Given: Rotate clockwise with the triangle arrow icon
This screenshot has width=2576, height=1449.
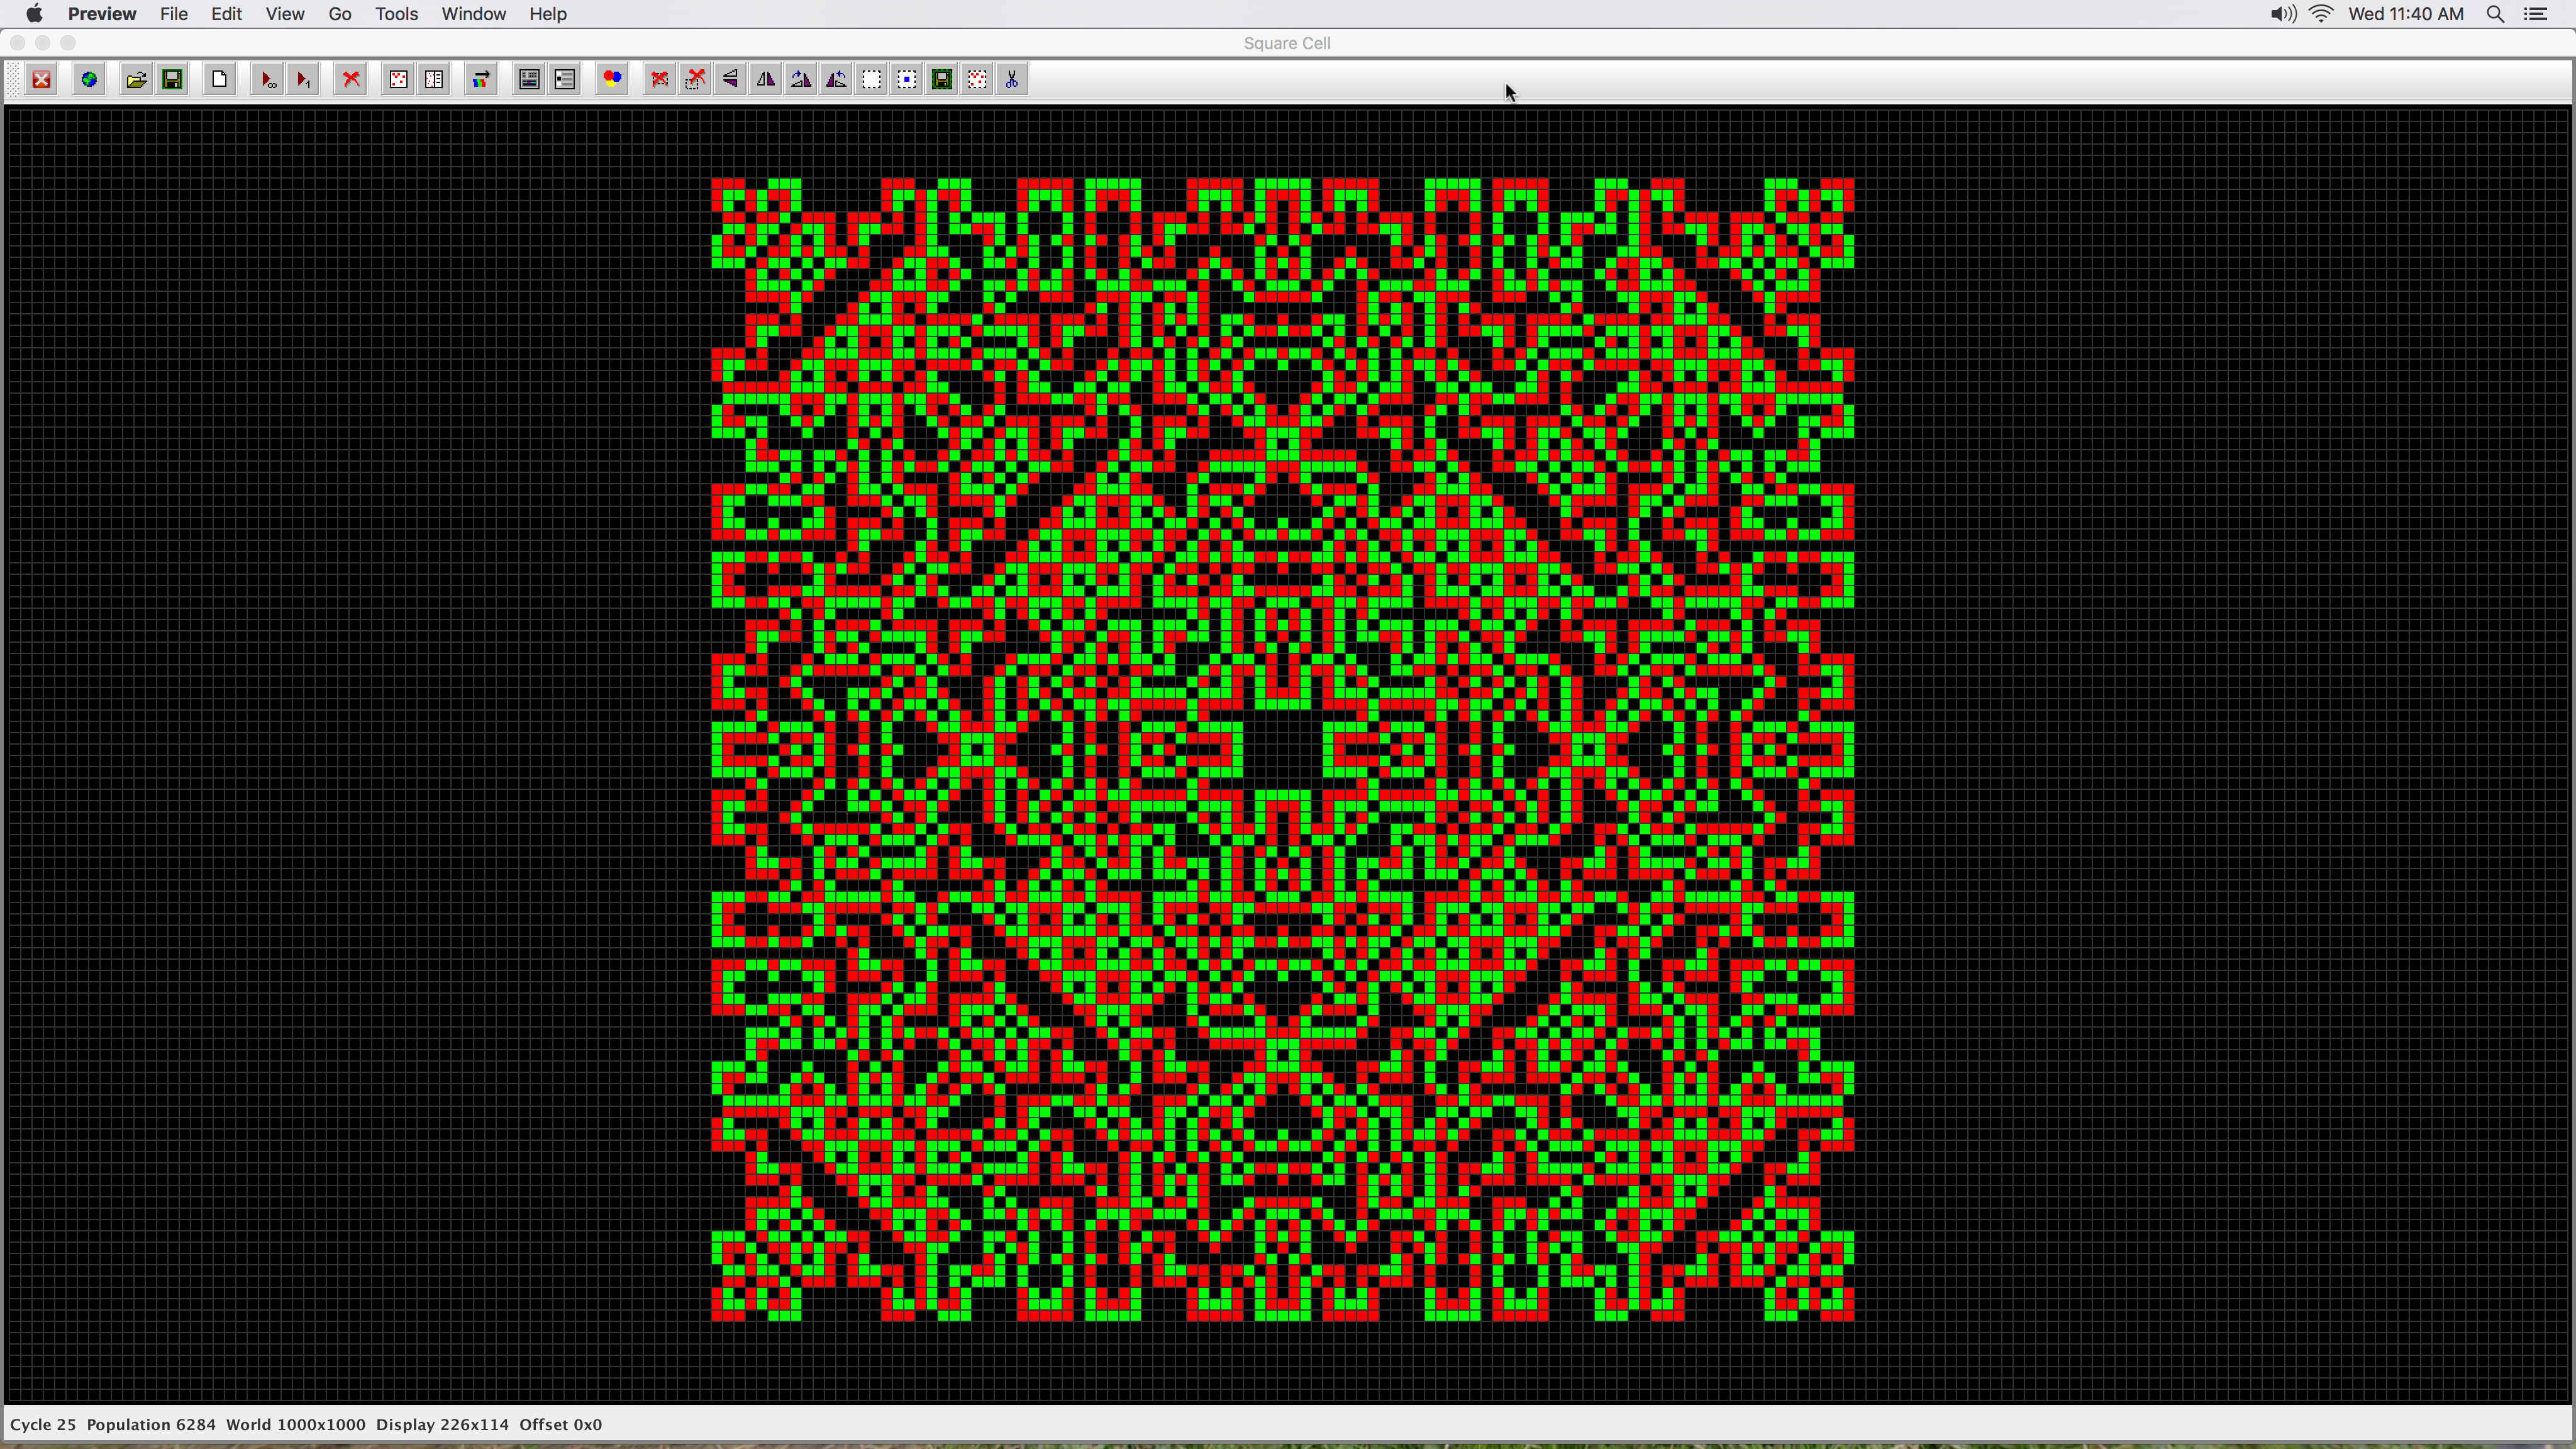Looking at the screenshot, I should point(801,80).
